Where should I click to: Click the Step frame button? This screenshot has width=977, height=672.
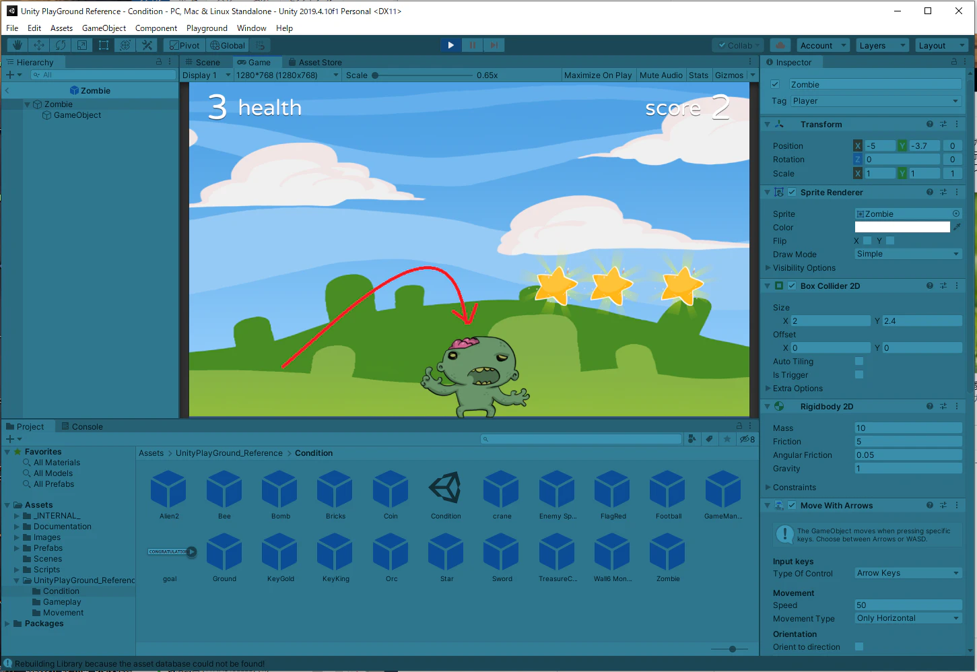pyautogui.click(x=494, y=45)
